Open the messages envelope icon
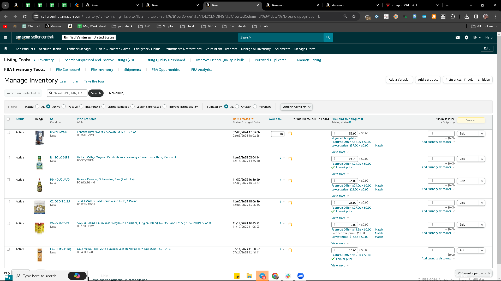Image resolution: width=501 pixels, height=281 pixels. coord(457,37)
